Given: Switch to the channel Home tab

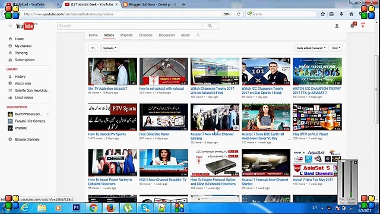Looking at the screenshot, I should click(x=93, y=35).
